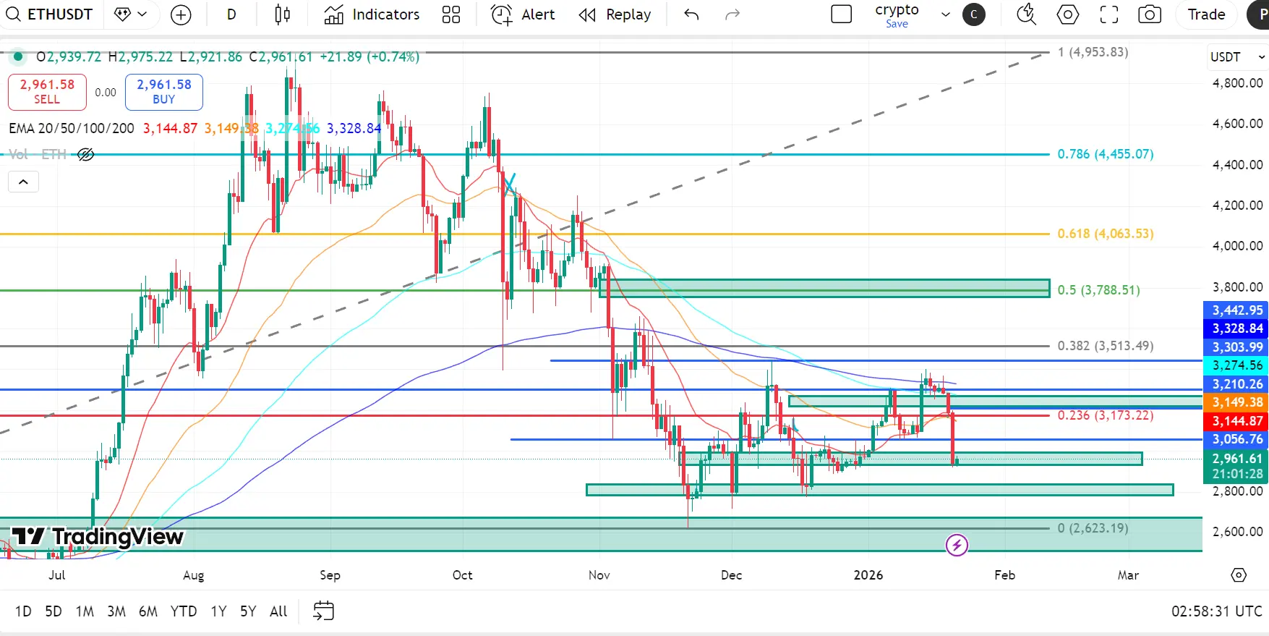Add a symbol to compare
The image size is (1269, 636).
point(181,14)
